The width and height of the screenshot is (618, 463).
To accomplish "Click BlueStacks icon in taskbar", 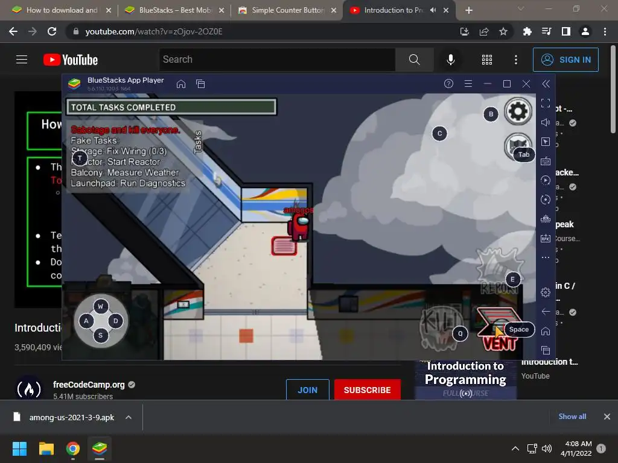I will (x=100, y=449).
